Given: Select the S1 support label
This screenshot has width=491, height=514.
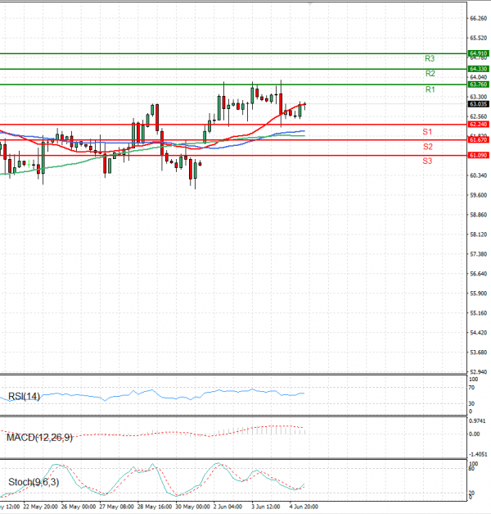Looking at the screenshot, I should (x=427, y=132).
